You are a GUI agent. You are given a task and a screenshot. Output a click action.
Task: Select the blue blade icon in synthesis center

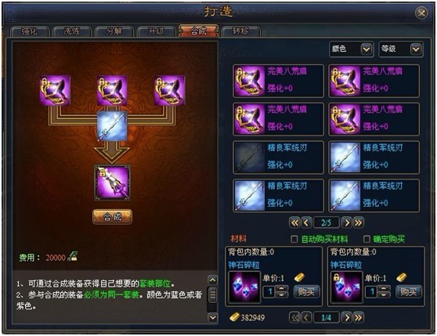(112, 126)
